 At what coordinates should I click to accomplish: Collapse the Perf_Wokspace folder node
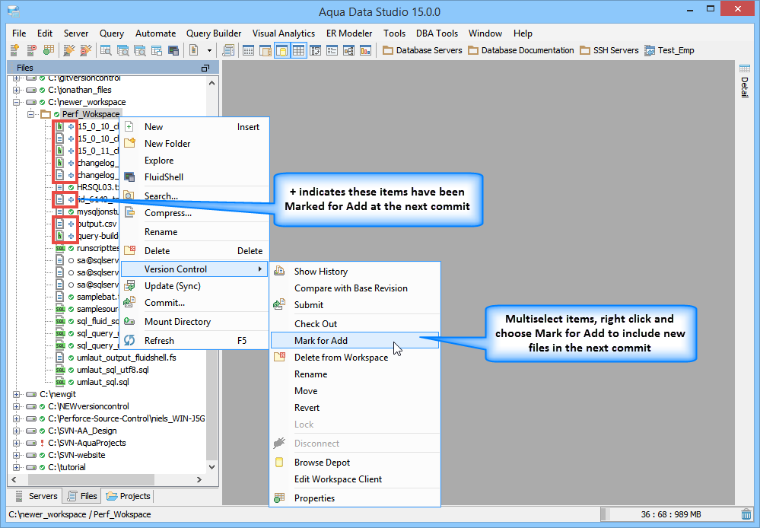(31, 114)
